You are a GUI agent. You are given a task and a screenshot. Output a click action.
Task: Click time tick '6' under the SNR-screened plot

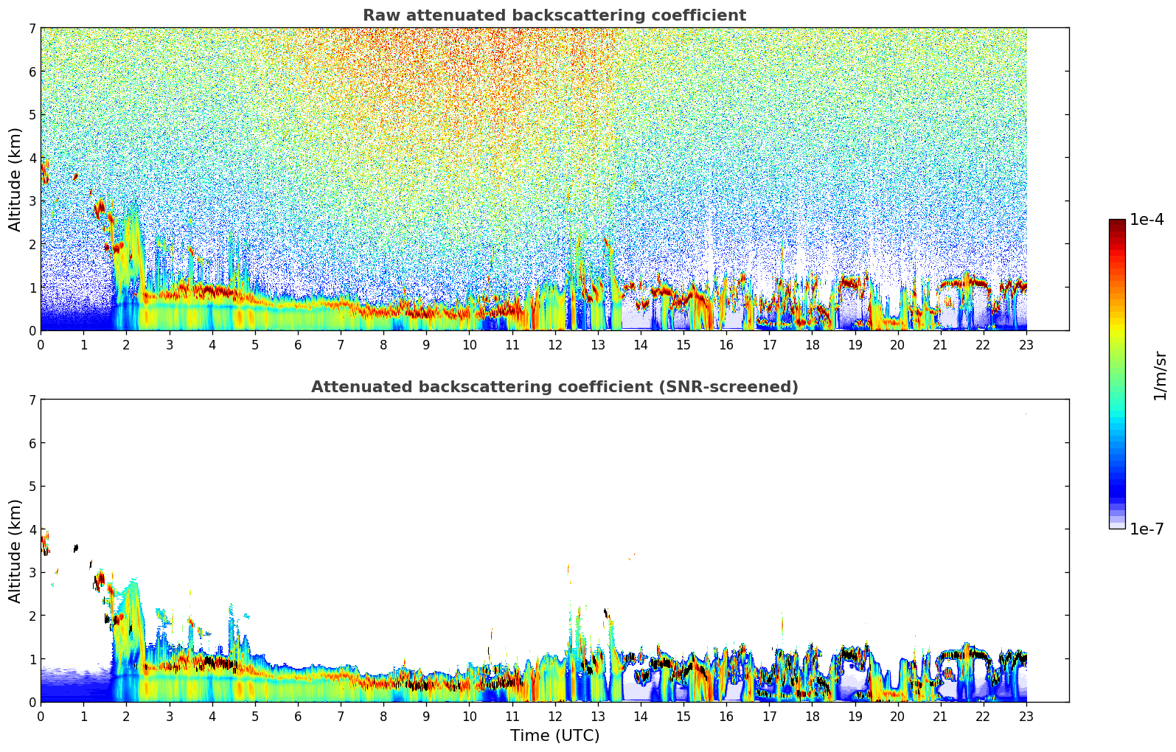click(298, 716)
